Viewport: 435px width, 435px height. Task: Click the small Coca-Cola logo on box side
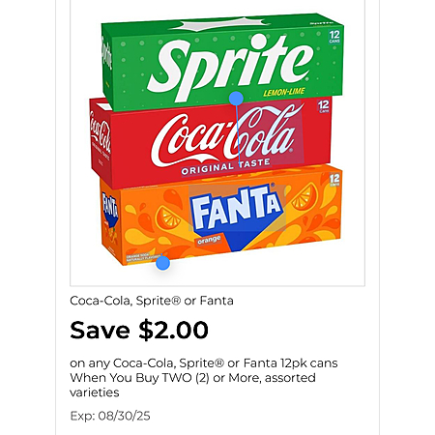[101, 135]
